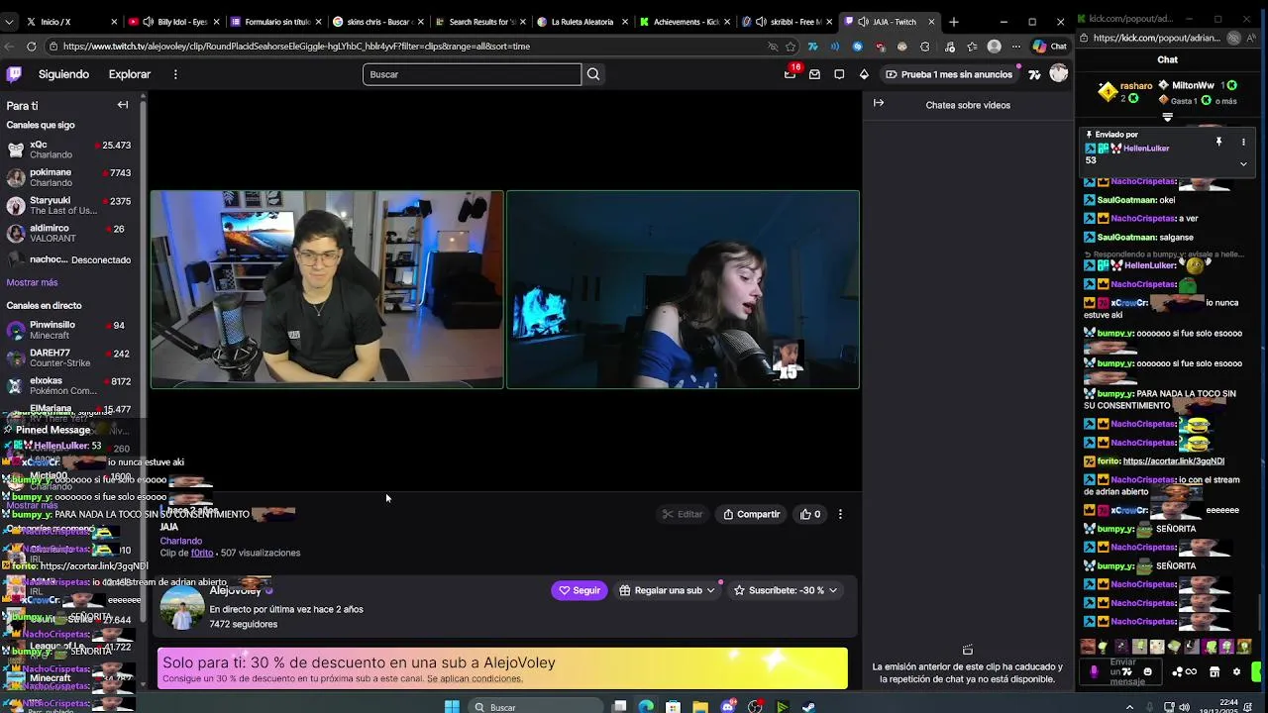Click the browser address bar URL
1268x713 pixels.
[296, 46]
